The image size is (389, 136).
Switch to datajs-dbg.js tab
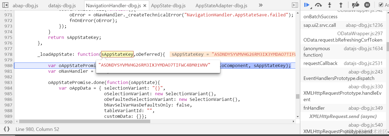point(62,6)
